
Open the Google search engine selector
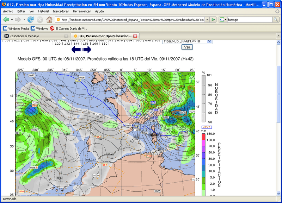[223, 20]
